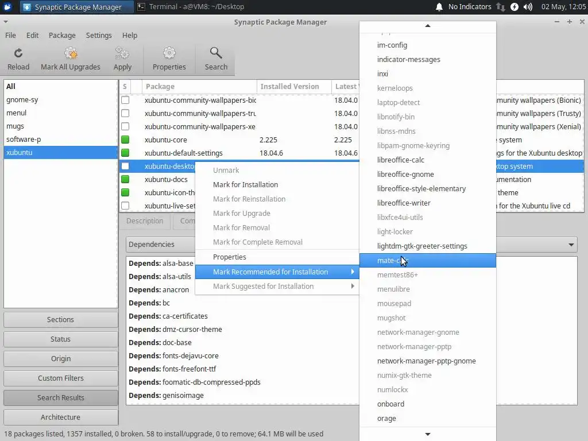The height and width of the screenshot is (441, 588).
Task: Click the network connection tray icon
Action: tap(500, 7)
